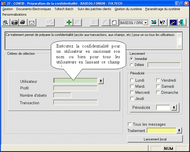Click the Lancement local button
The image size is (190, 152).
[155, 139]
